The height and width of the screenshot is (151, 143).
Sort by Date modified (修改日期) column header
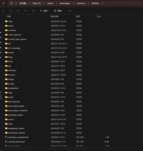tap(55, 17)
